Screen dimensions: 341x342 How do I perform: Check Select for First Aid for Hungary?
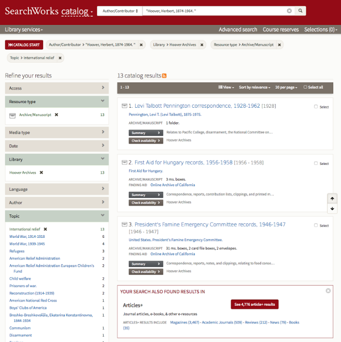coord(316,163)
